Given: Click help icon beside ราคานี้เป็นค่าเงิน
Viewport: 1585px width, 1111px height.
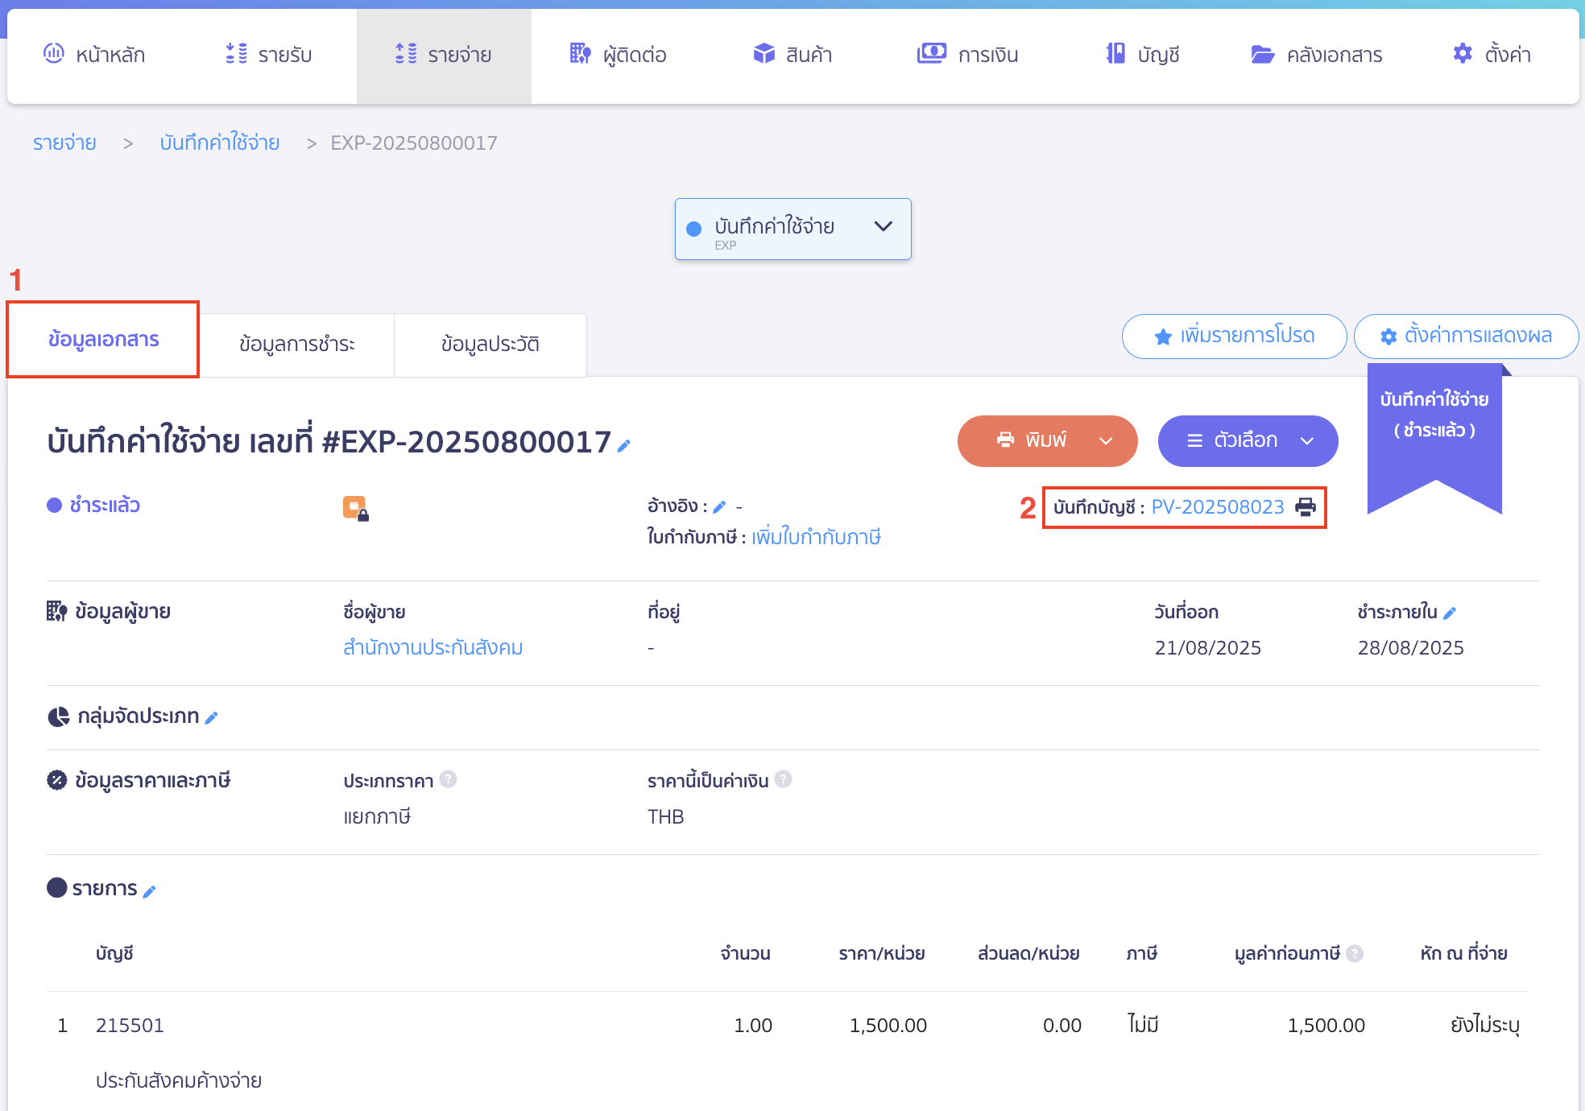Looking at the screenshot, I should point(783,779).
